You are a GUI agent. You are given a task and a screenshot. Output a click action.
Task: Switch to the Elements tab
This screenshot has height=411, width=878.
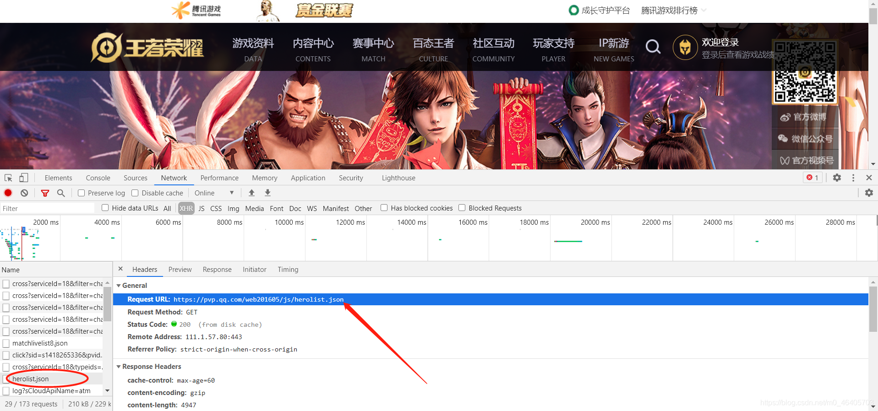click(58, 178)
